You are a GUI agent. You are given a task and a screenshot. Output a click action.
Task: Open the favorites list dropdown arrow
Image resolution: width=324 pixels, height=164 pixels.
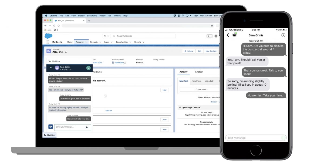pyautogui.click(x=211, y=36)
